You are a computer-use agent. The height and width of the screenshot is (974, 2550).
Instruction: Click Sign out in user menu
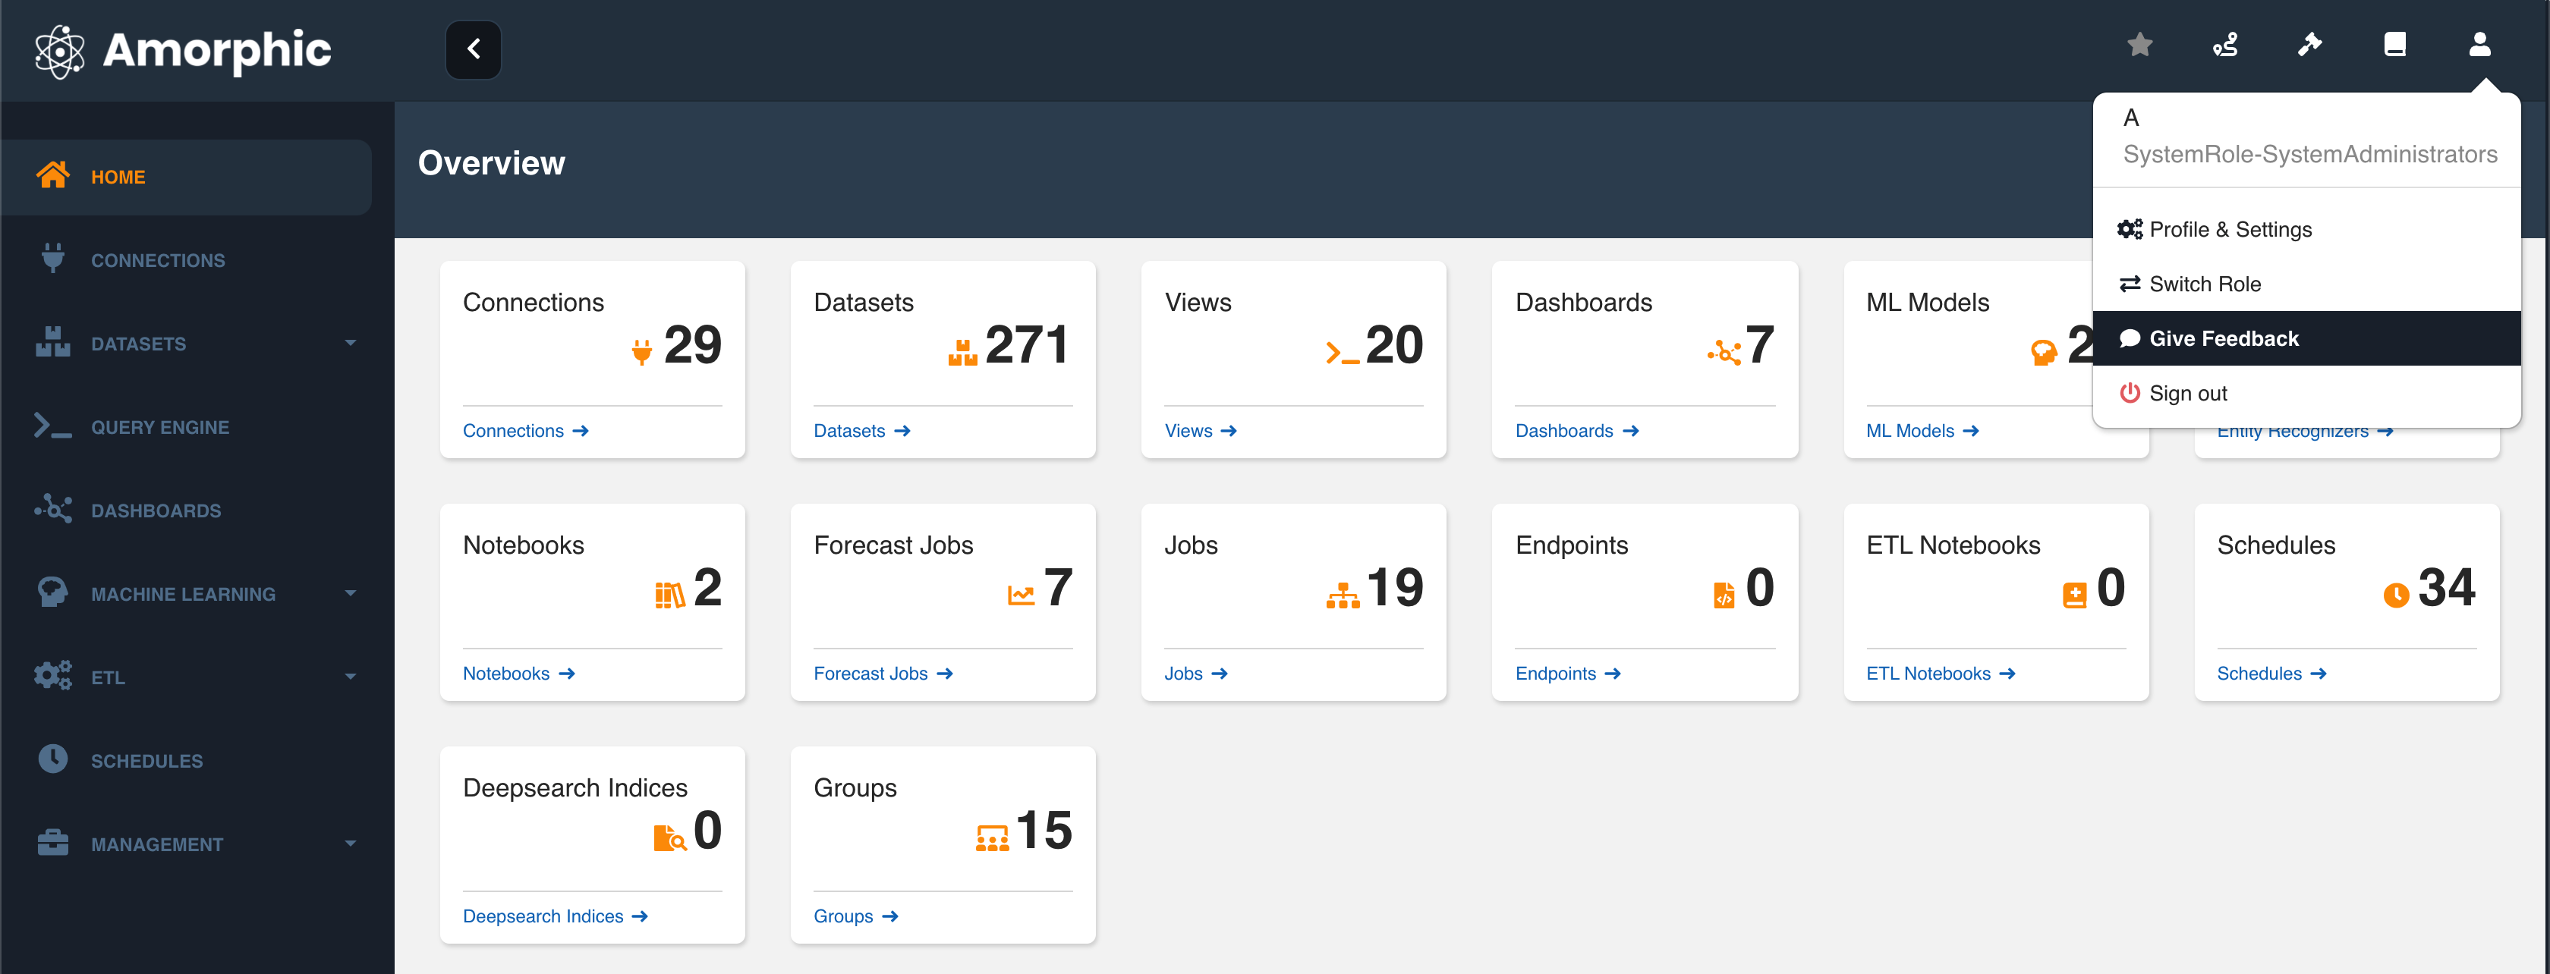coord(2186,393)
